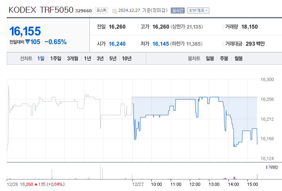The image size is (282, 191).
Task: Click the stock code 329660
Action: coord(83,11)
